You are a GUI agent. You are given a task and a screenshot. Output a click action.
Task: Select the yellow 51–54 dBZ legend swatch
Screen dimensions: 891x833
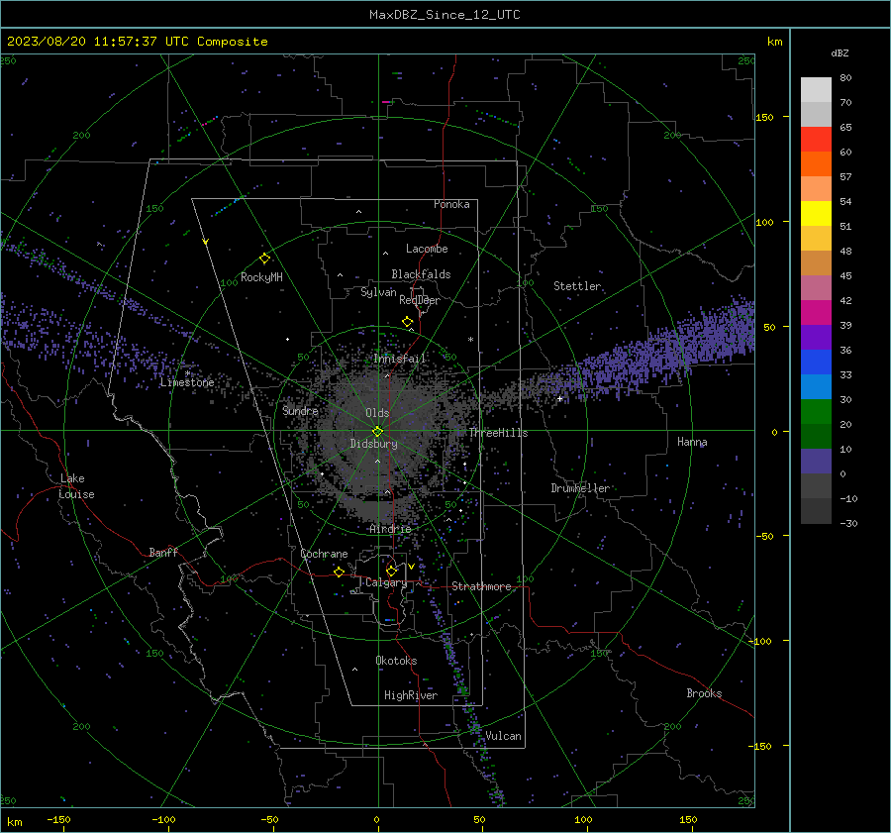(816, 214)
